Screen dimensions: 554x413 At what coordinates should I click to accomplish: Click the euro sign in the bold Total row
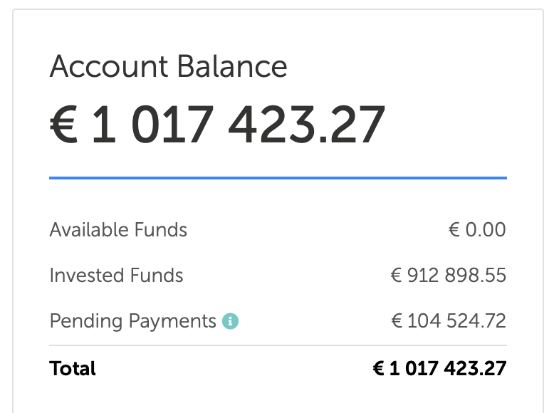pyautogui.click(x=379, y=368)
